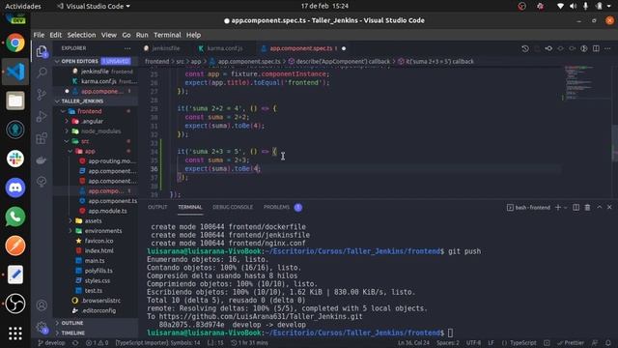Click Spaces: 2 indentation setting

click(x=448, y=343)
